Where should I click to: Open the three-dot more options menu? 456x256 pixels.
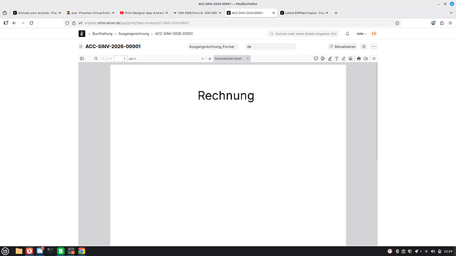(x=374, y=46)
